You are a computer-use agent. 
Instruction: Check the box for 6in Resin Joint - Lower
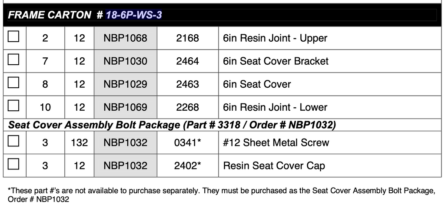pyautogui.click(x=14, y=106)
